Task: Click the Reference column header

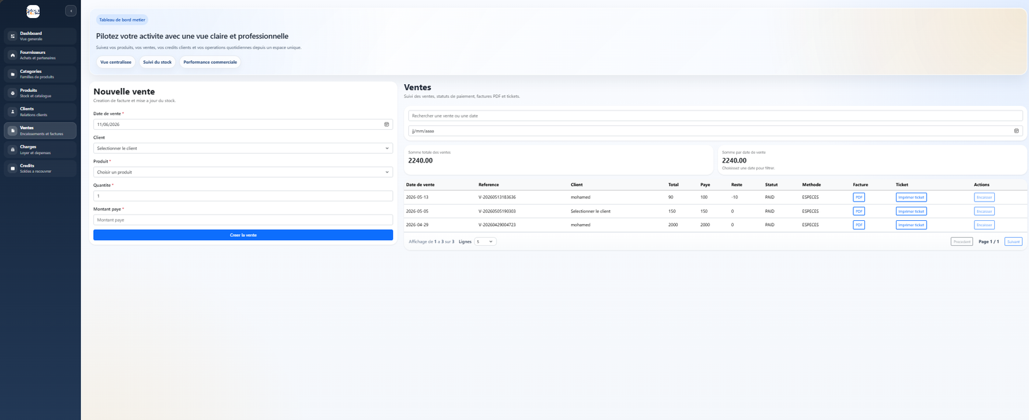Action: point(489,184)
